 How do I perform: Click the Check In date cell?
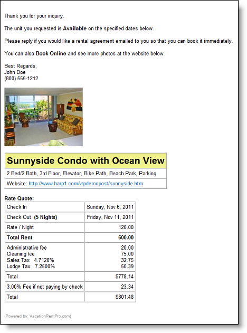pyautogui.click(x=110, y=207)
